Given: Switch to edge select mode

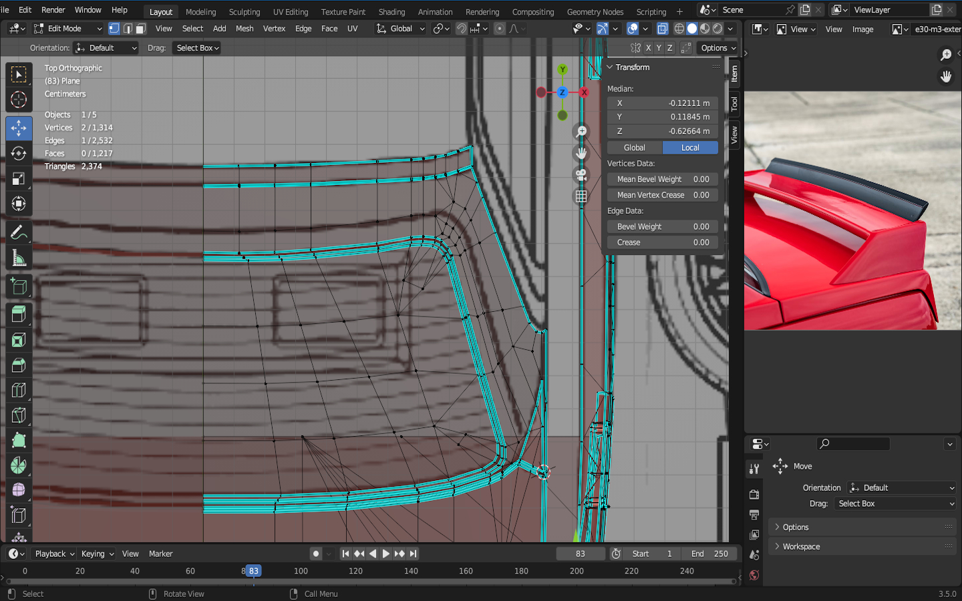Looking at the screenshot, I should pos(128,29).
